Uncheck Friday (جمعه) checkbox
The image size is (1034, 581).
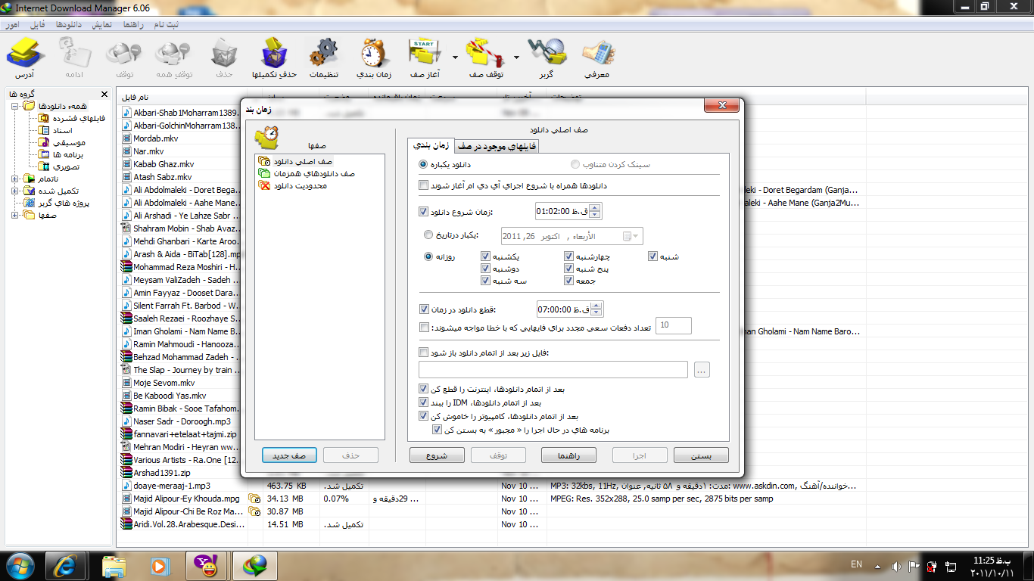[568, 281]
